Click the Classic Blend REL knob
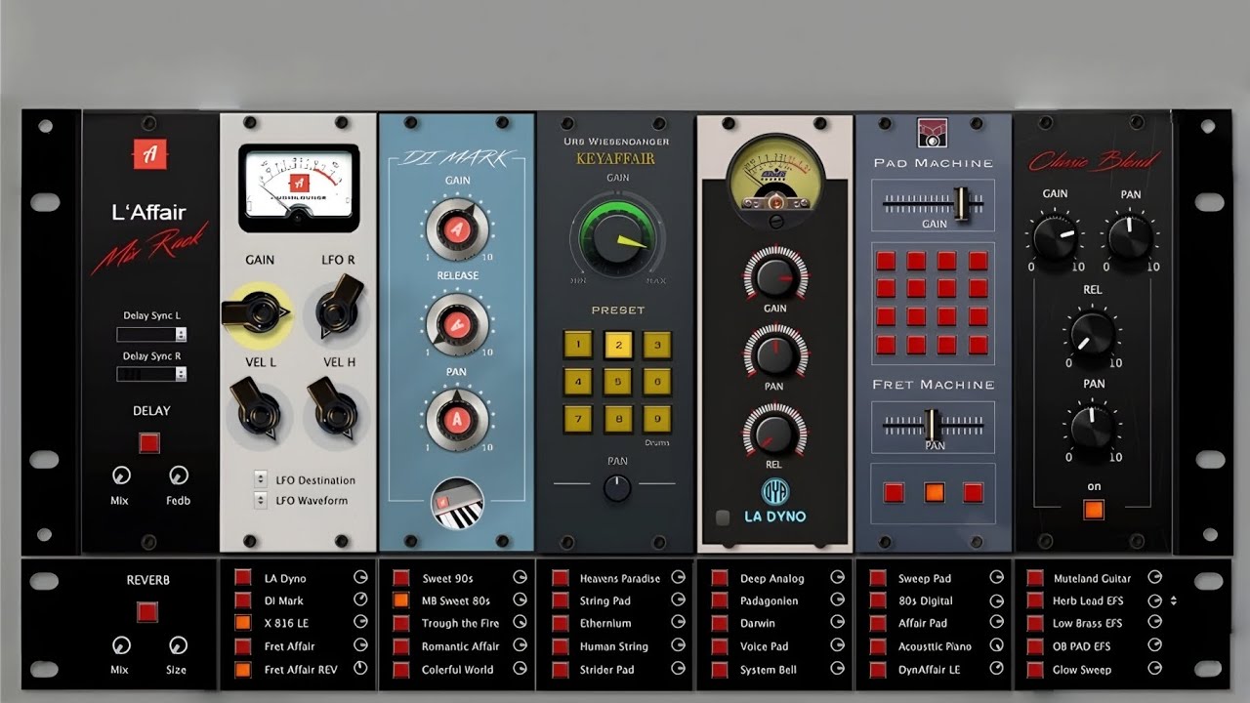1250x703 pixels. click(1093, 334)
